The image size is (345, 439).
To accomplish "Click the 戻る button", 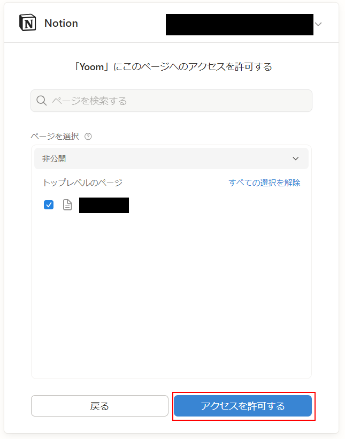I will tap(99, 406).
